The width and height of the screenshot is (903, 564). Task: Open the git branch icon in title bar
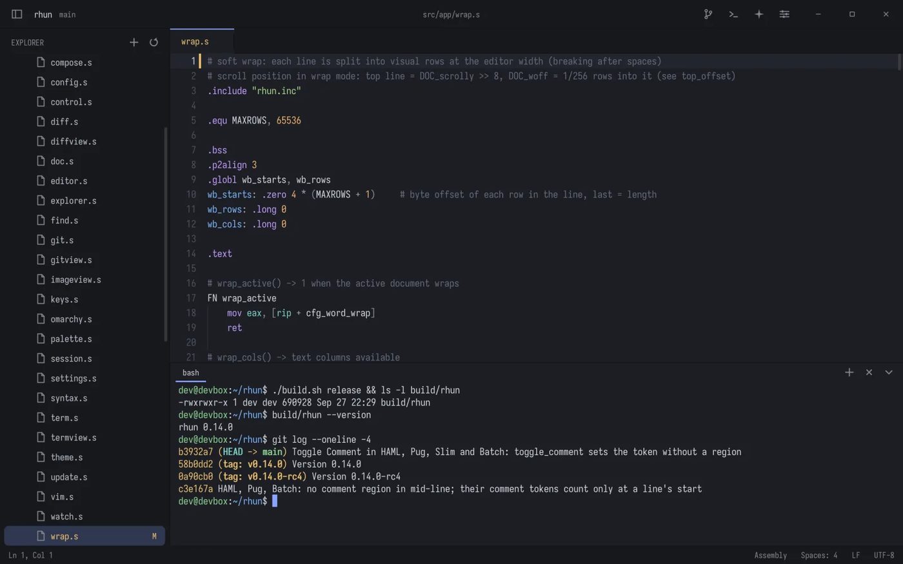pyautogui.click(x=708, y=14)
